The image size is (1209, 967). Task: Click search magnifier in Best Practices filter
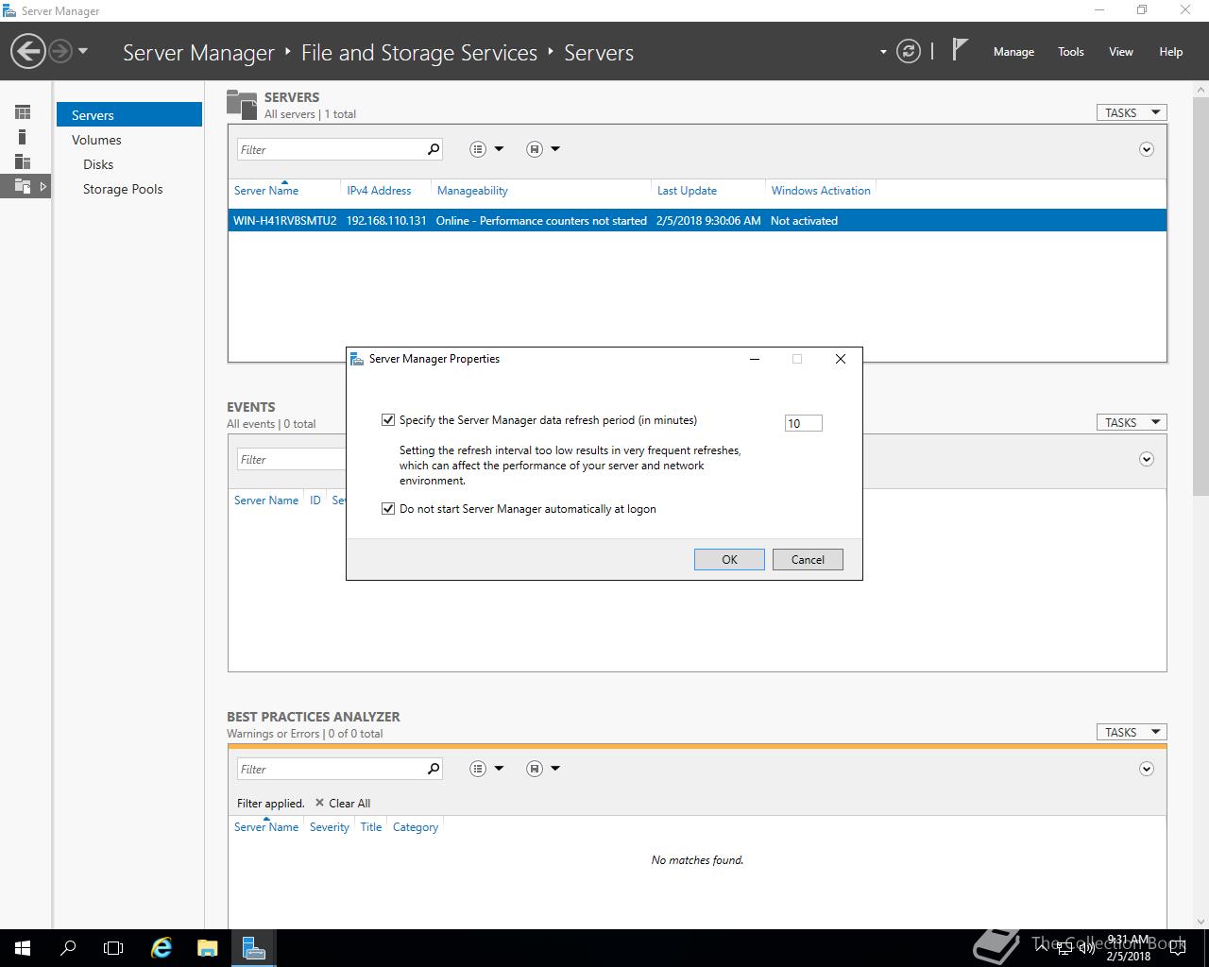coord(434,769)
